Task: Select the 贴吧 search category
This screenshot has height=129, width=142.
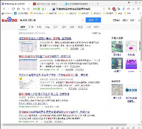Action: (x=39, y=27)
